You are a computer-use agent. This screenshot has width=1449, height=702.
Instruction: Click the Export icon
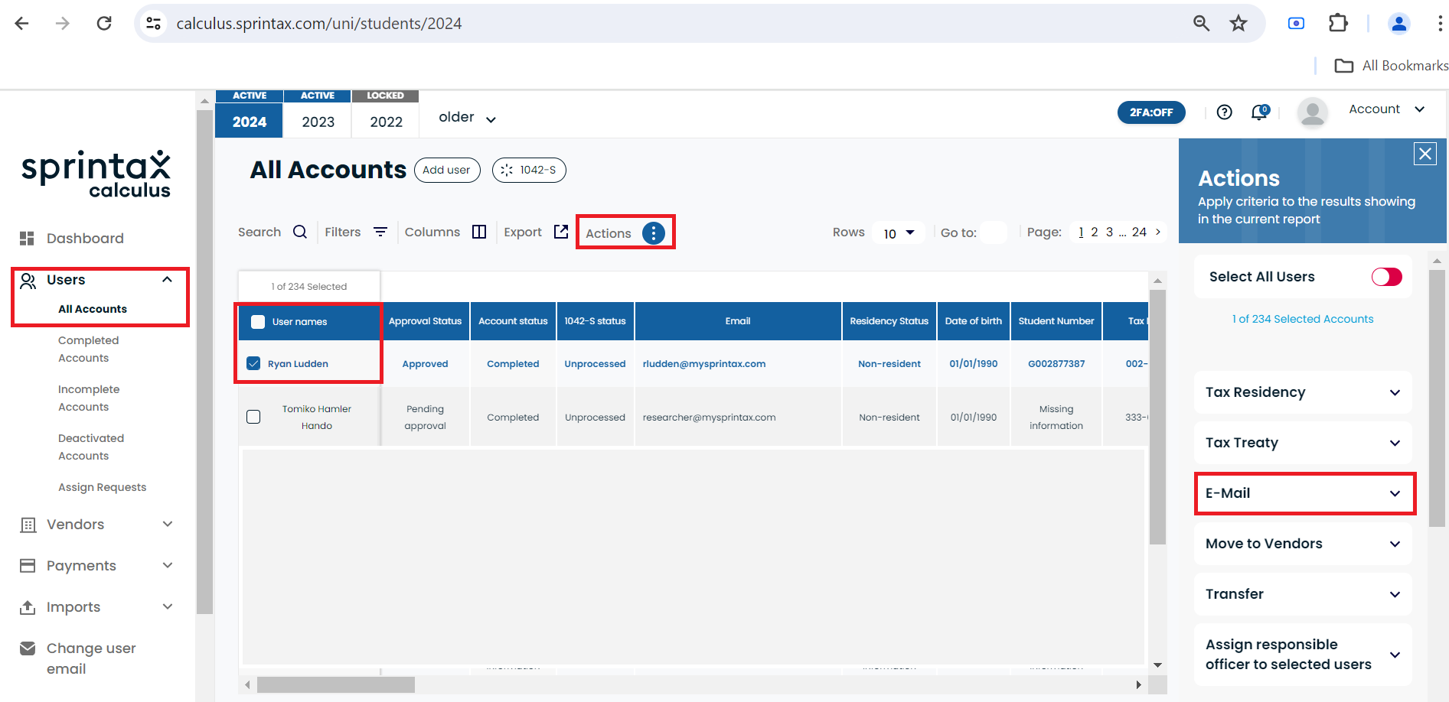(561, 232)
